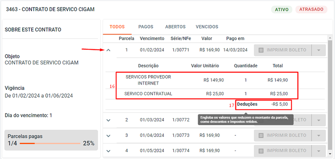Screen dimensions: 335x159
Task: Click IMPRIMIR BOLETO for parcela 3
Action: pyautogui.click(x=283, y=135)
